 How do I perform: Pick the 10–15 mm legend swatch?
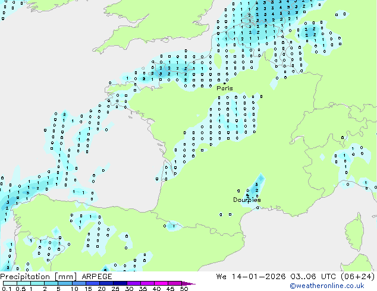(78, 283)
